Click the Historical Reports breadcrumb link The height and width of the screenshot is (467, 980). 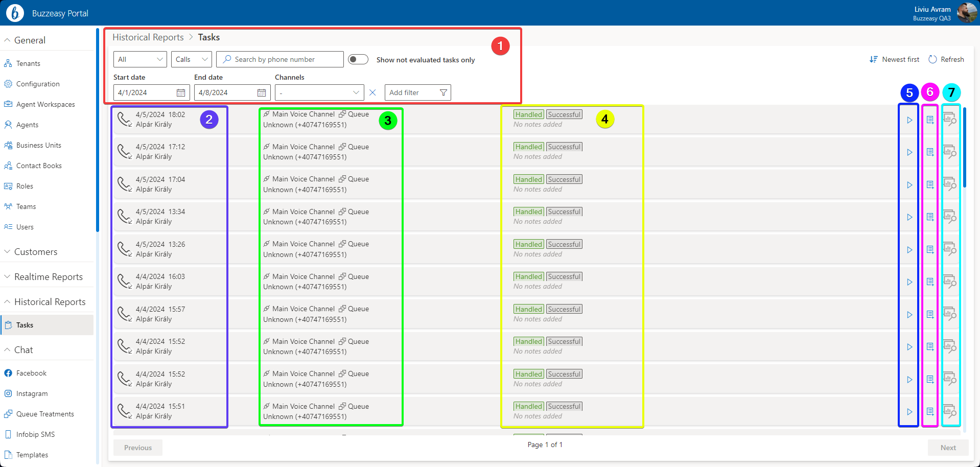pos(148,37)
